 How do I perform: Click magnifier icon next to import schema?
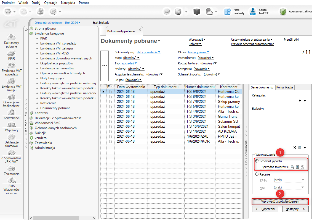[x=292, y=167]
